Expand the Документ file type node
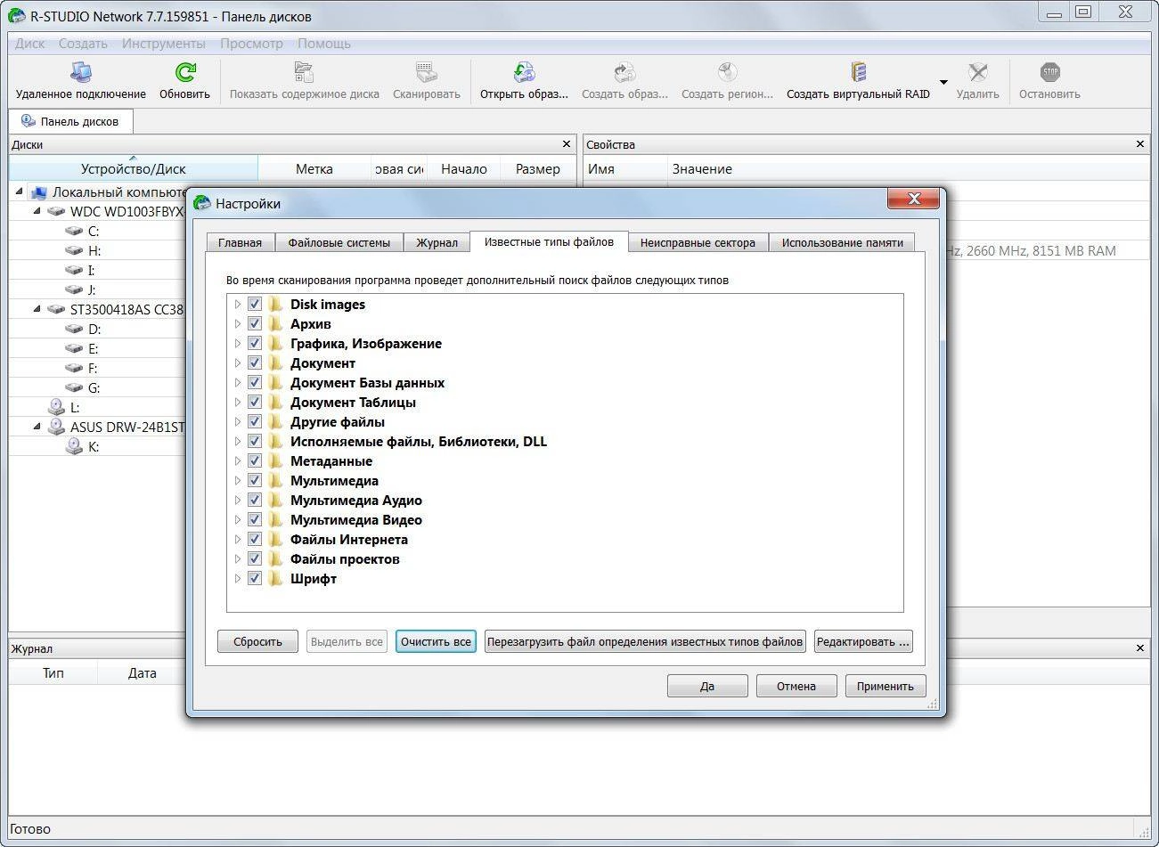 click(x=238, y=363)
